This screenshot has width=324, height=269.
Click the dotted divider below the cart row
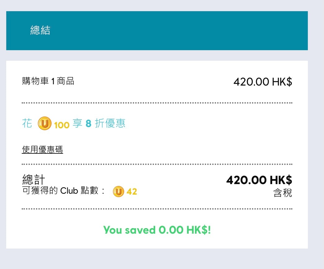click(157, 103)
